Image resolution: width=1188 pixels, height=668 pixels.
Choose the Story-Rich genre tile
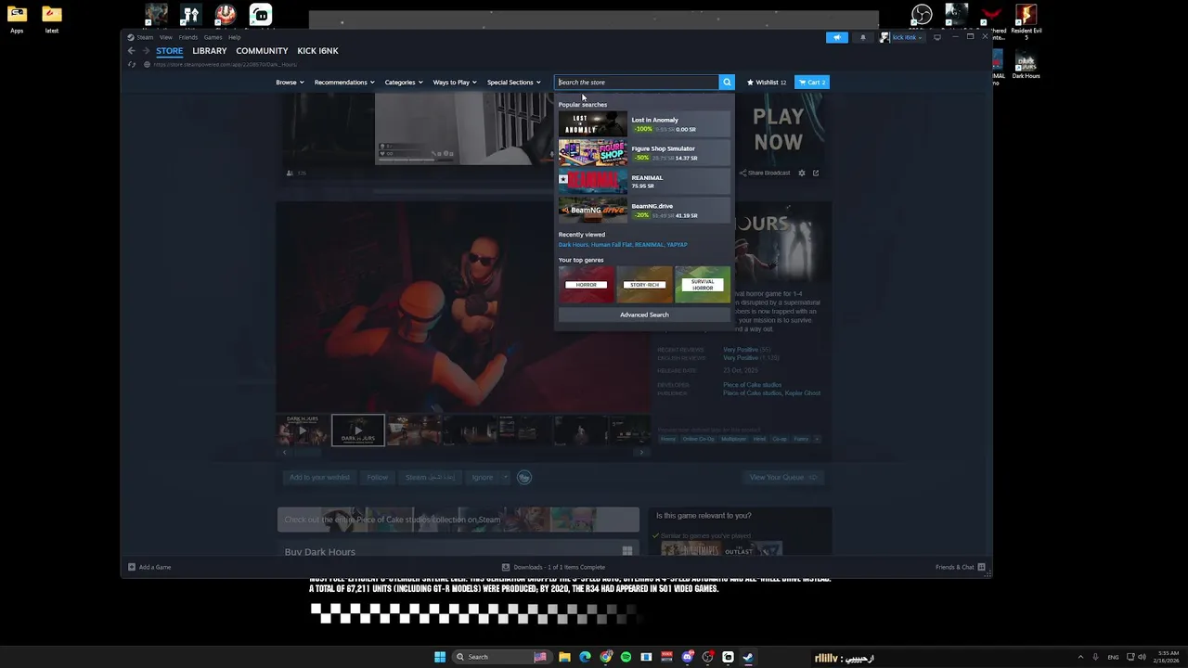[644, 285]
